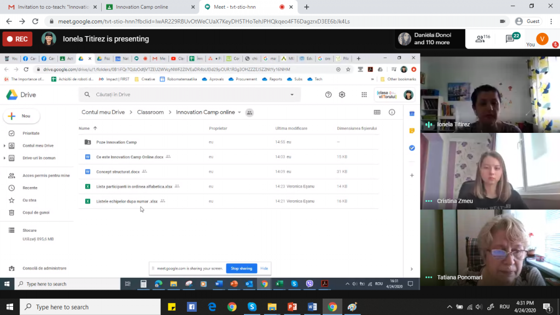Click the red REC recording button
560x315 pixels.
(x=17, y=39)
